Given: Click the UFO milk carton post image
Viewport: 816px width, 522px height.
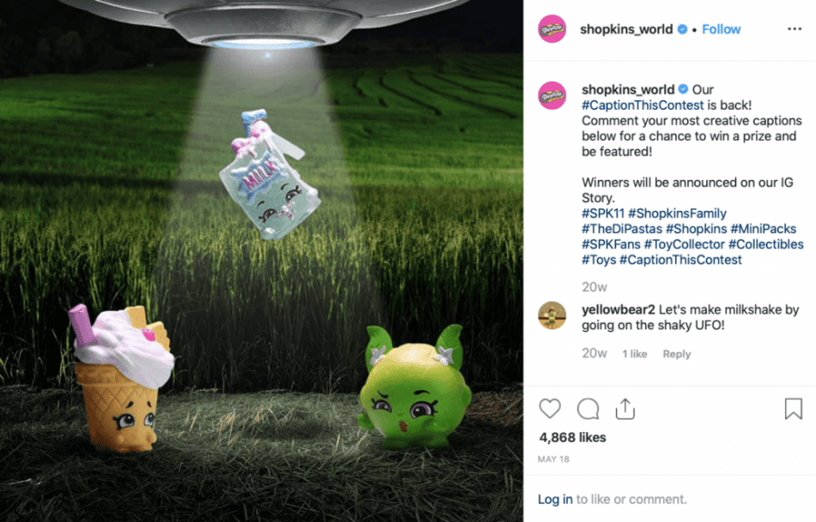Looking at the screenshot, I should (x=261, y=261).
